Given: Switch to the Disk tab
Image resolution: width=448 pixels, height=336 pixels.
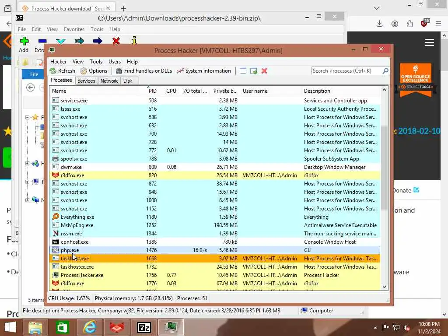Looking at the screenshot, I should click(128, 81).
